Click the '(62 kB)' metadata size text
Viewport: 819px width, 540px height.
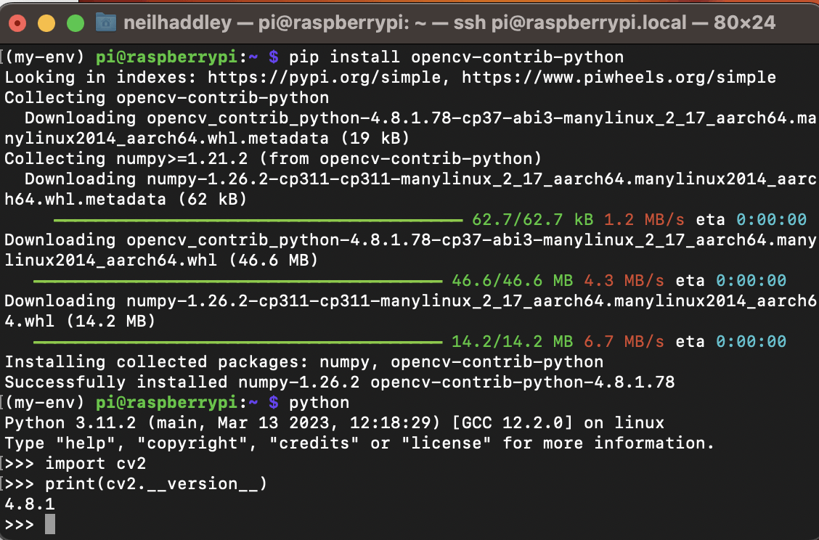213,200
